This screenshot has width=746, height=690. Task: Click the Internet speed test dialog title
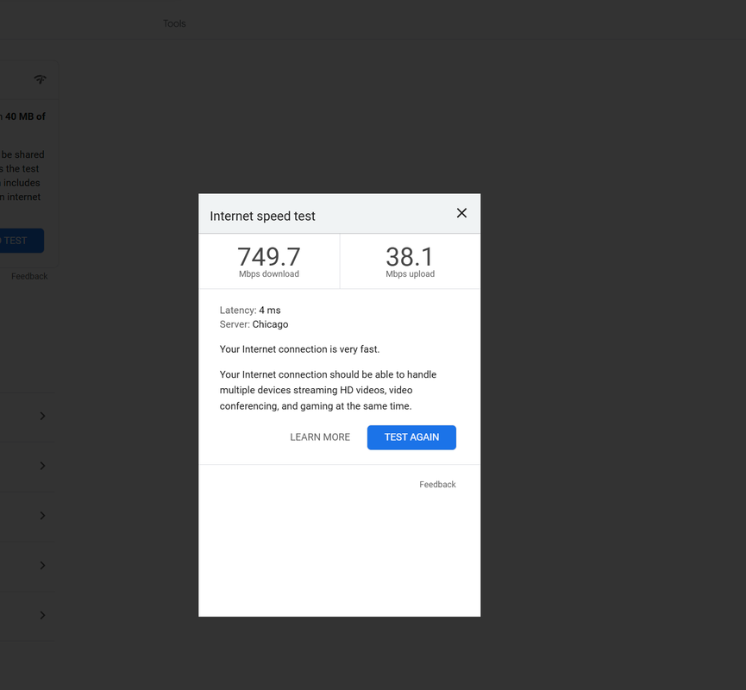[x=263, y=216]
